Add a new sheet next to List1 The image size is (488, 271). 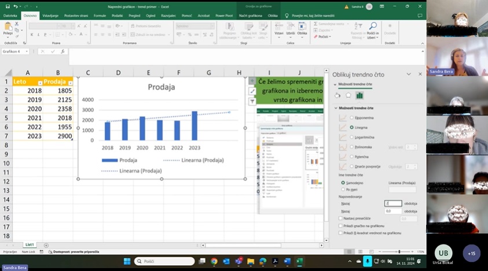click(46, 245)
